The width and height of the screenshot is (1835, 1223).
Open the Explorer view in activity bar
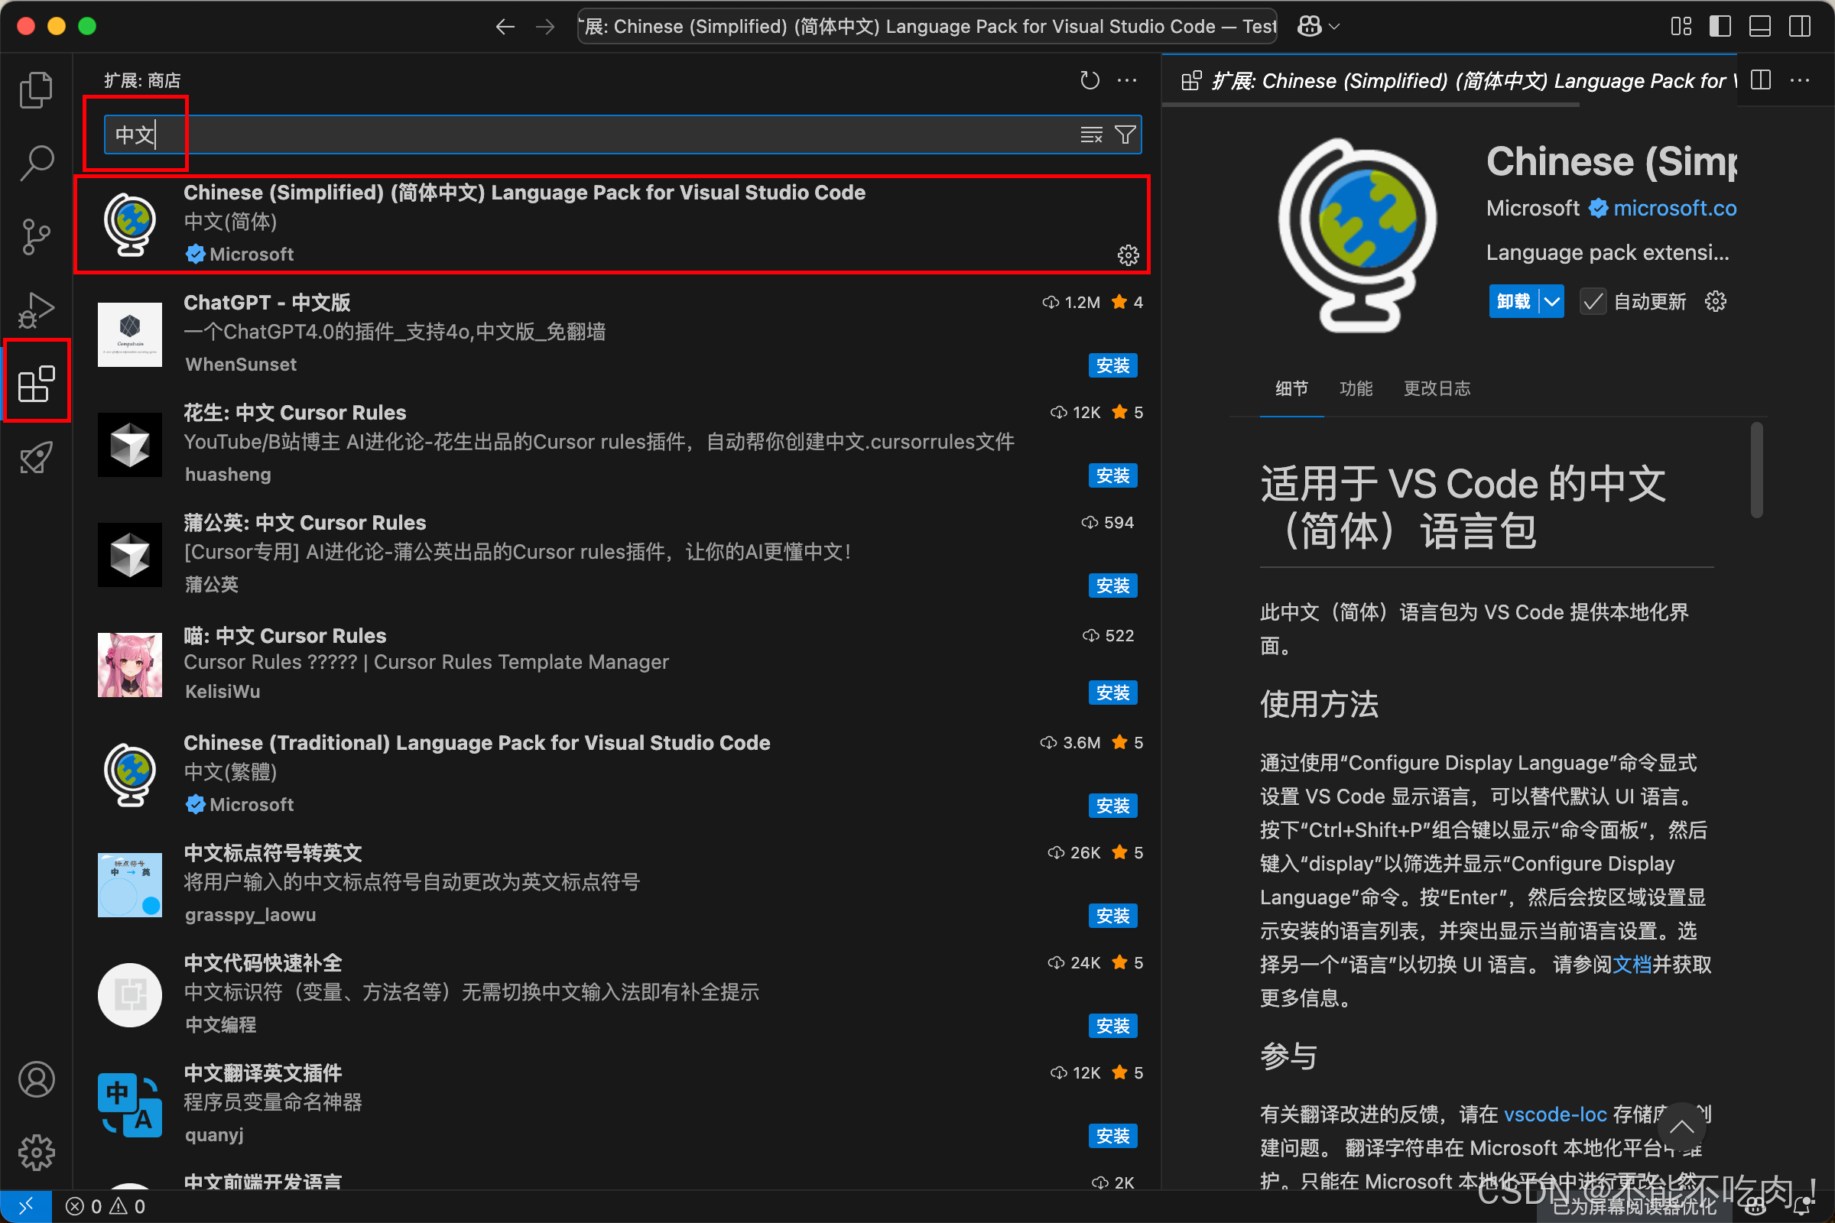(x=36, y=89)
